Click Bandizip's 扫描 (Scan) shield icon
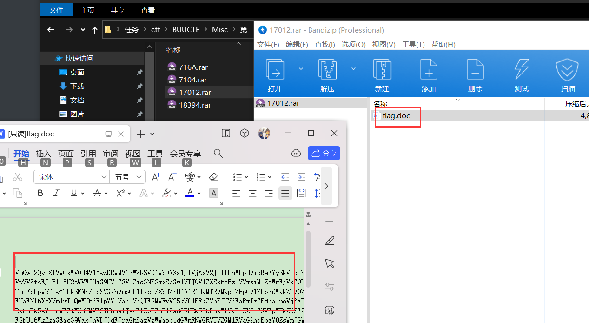 [x=567, y=69]
